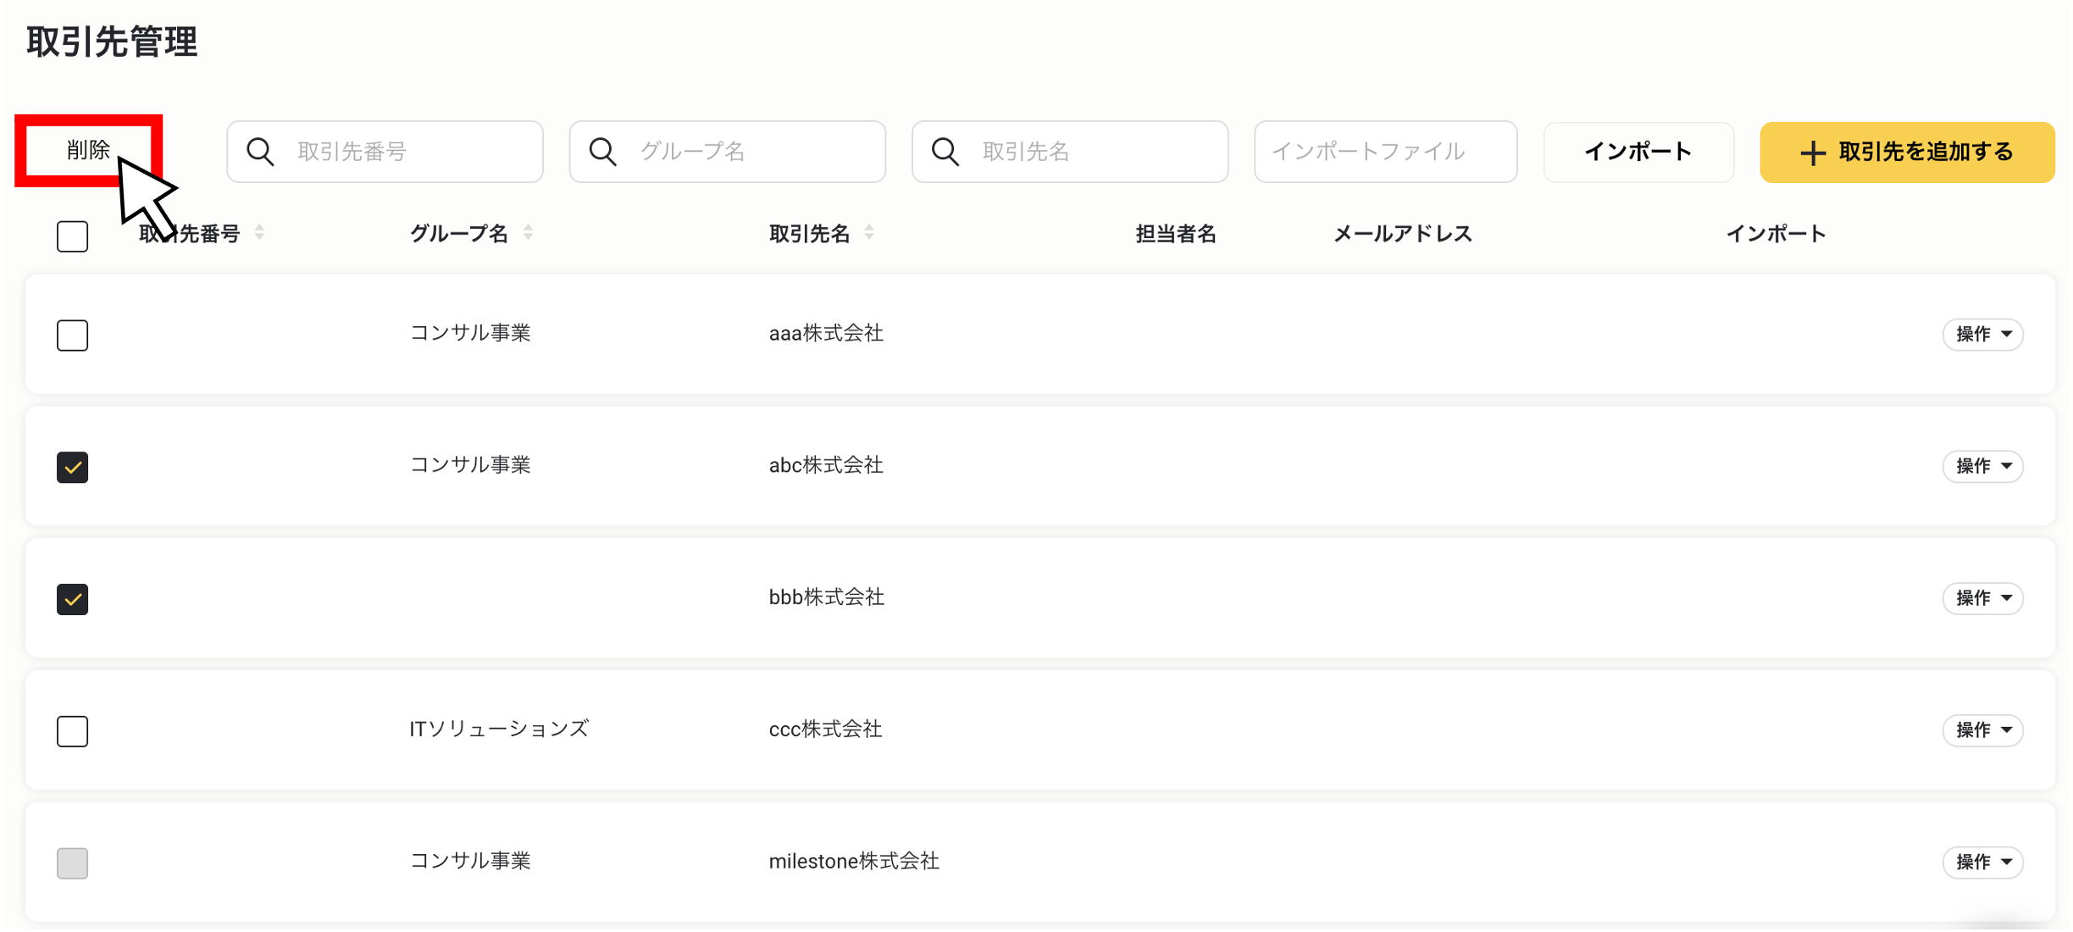Image resolution: width=2073 pixels, height=932 pixels.
Task: Sort by 取引先名 column arrows
Action: pyautogui.click(x=869, y=232)
